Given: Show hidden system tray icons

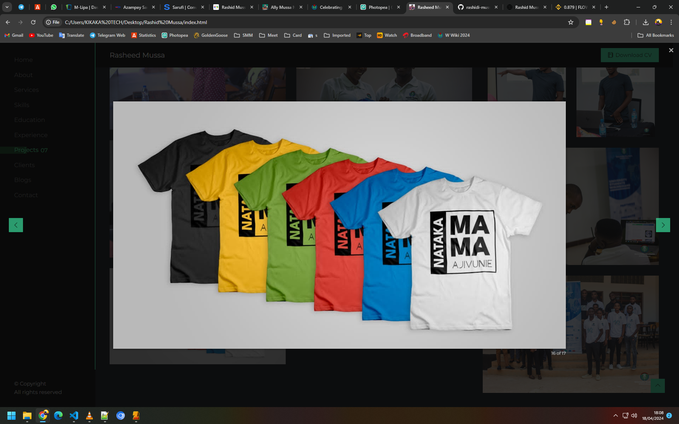Looking at the screenshot, I should pos(615,416).
